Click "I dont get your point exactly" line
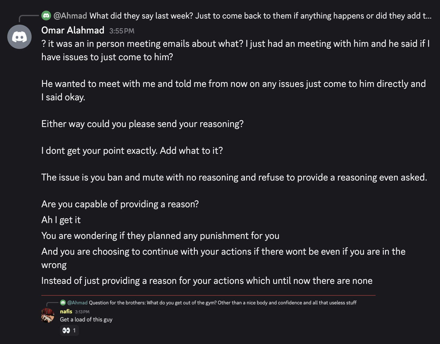Image resolution: width=440 pixels, height=344 pixels. pos(132,150)
